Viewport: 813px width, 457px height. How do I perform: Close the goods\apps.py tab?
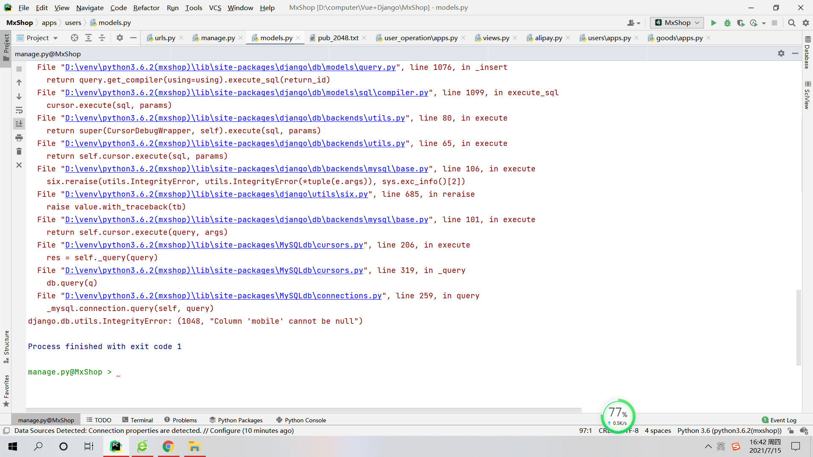pyautogui.click(x=708, y=38)
